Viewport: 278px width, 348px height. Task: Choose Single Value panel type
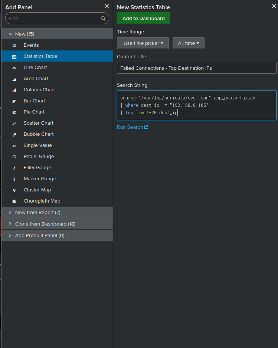(57, 145)
